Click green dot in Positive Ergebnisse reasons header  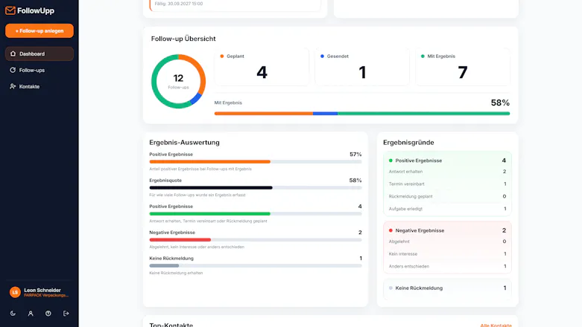click(x=390, y=161)
